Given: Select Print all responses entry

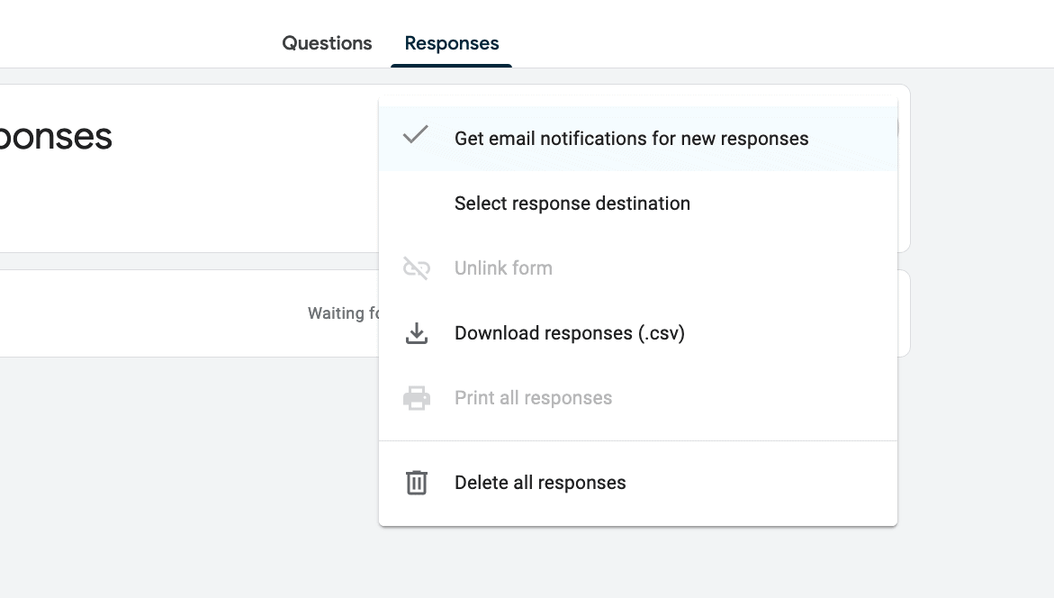Looking at the screenshot, I should [x=638, y=397].
